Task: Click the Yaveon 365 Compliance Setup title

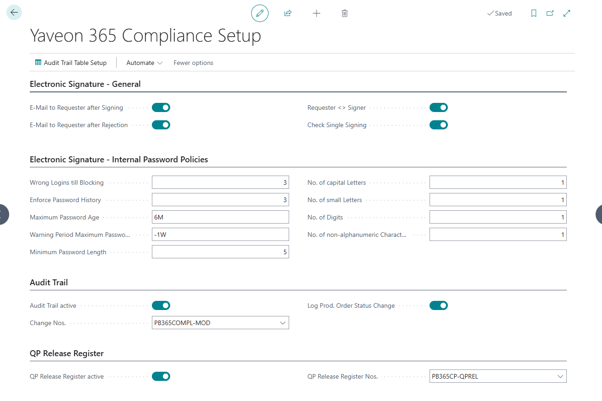Action: pyautogui.click(x=145, y=36)
